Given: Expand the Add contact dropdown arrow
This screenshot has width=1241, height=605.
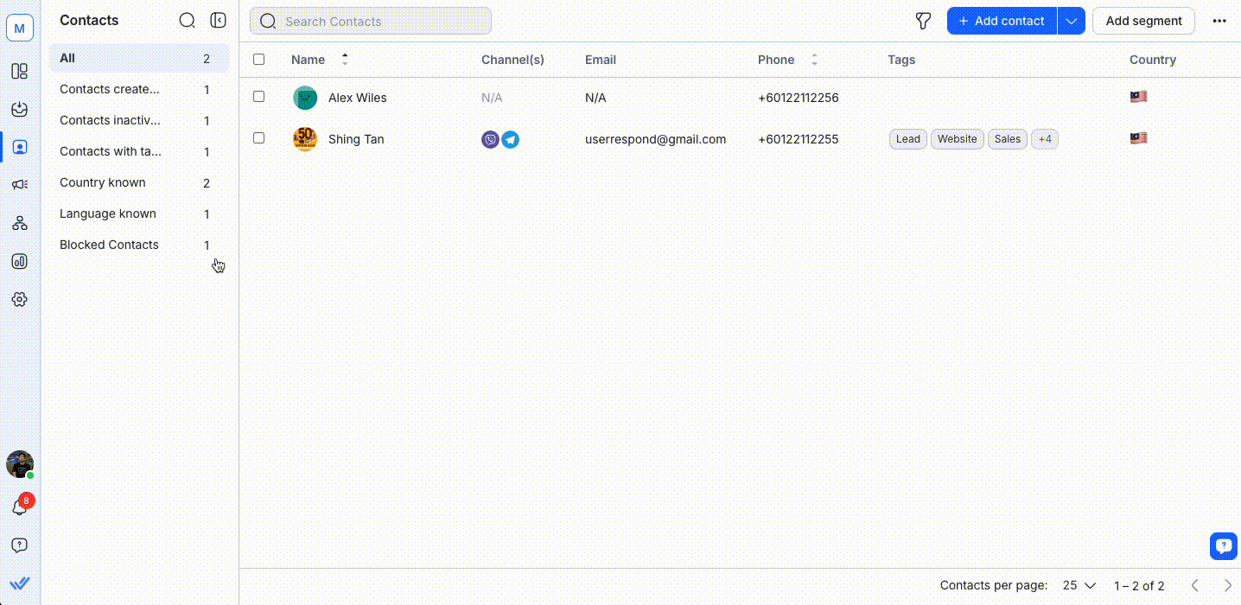Looking at the screenshot, I should [x=1071, y=21].
